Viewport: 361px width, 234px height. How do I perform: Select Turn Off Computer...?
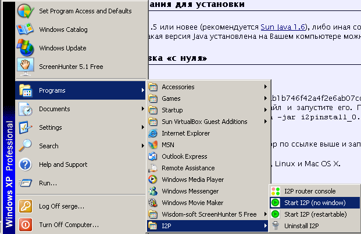tap(81, 225)
